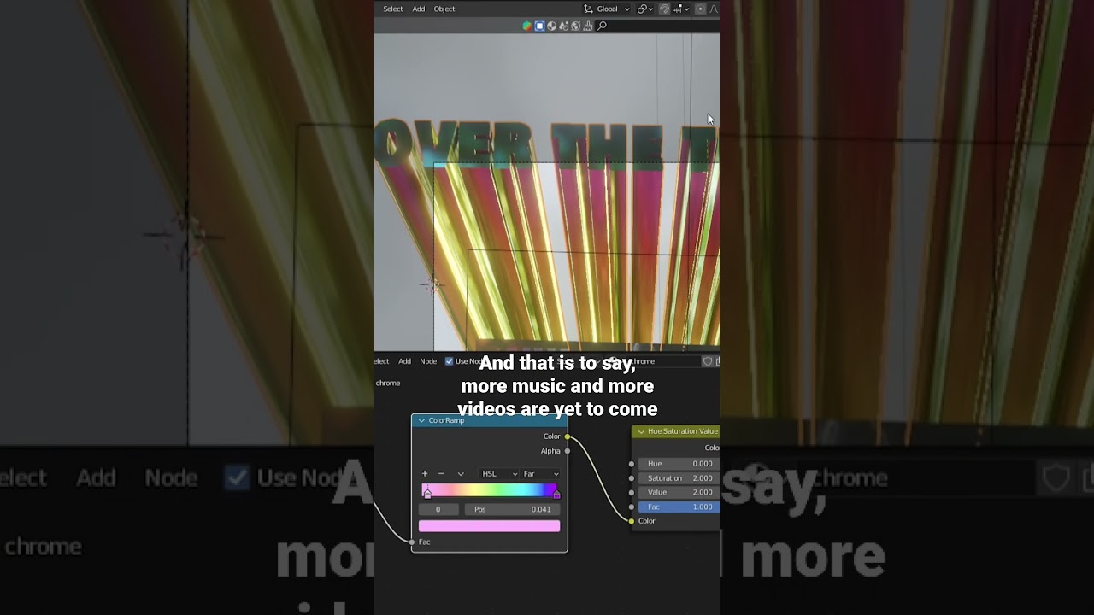Click the material sphere filter icon
The width and height of the screenshot is (1094, 615).
coord(551,26)
